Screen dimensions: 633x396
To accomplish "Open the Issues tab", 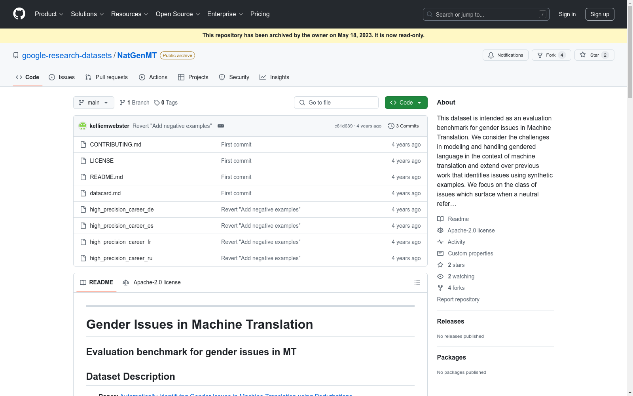I will pyautogui.click(x=62, y=77).
